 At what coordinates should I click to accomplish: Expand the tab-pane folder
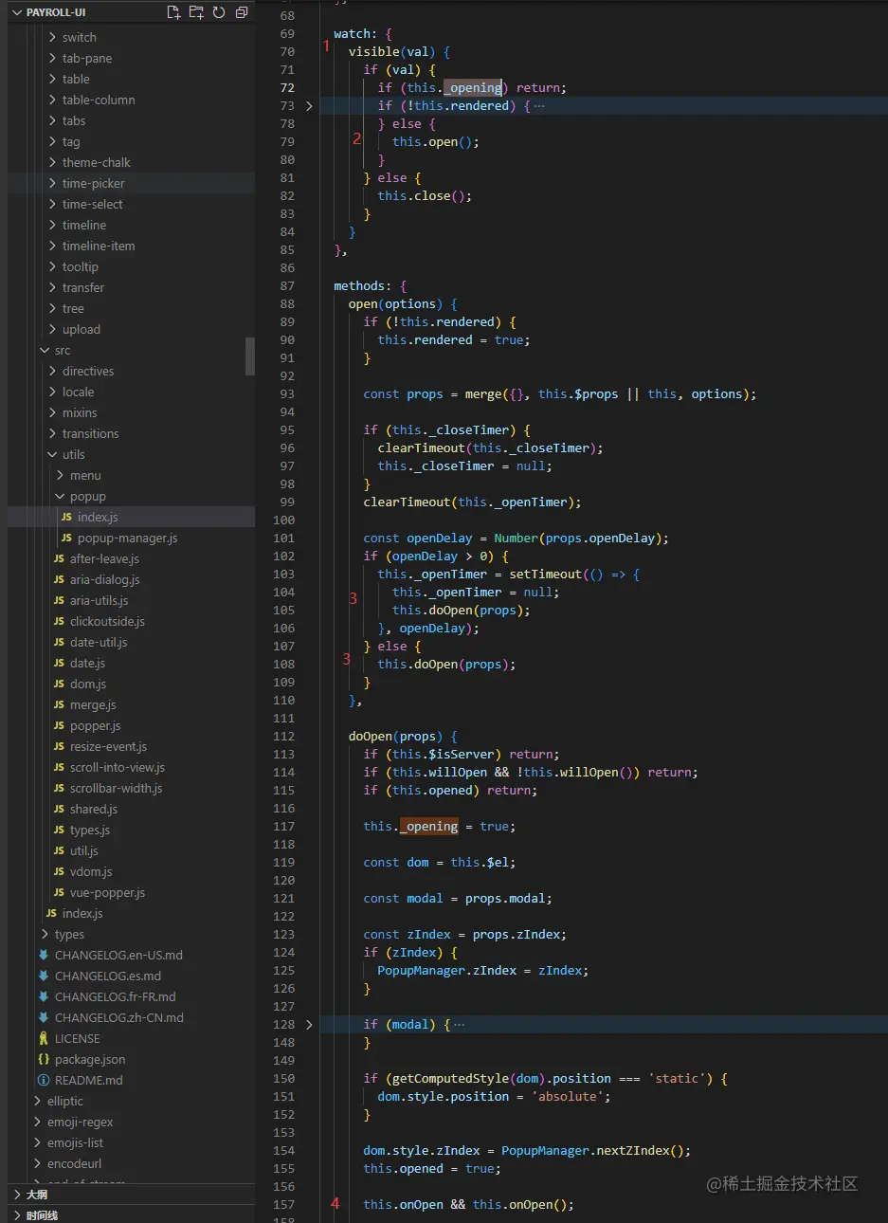point(87,58)
